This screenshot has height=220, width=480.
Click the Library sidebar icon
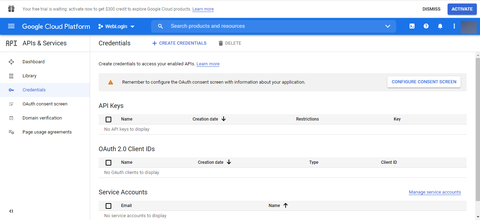coord(11,76)
